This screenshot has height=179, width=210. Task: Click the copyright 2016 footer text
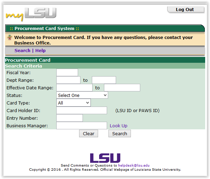click(x=105, y=170)
